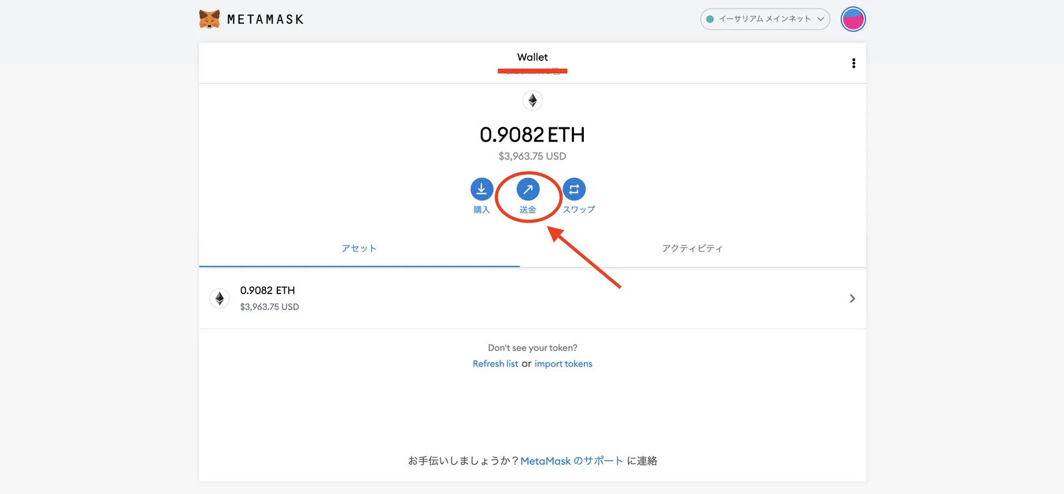Click the 0.9082 ETH main balance

click(532, 135)
